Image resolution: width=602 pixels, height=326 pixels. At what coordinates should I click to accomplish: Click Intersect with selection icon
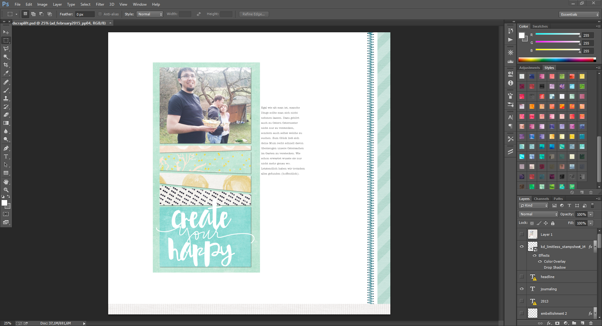coord(50,14)
